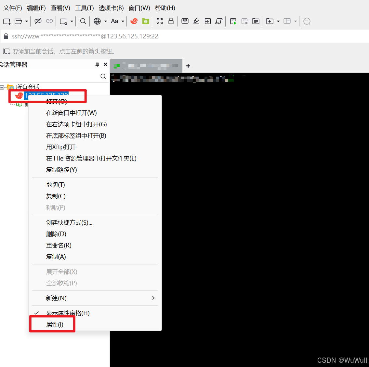
Task: Launch Xftp green icon in toolbar
Action: [x=146, y=21]
